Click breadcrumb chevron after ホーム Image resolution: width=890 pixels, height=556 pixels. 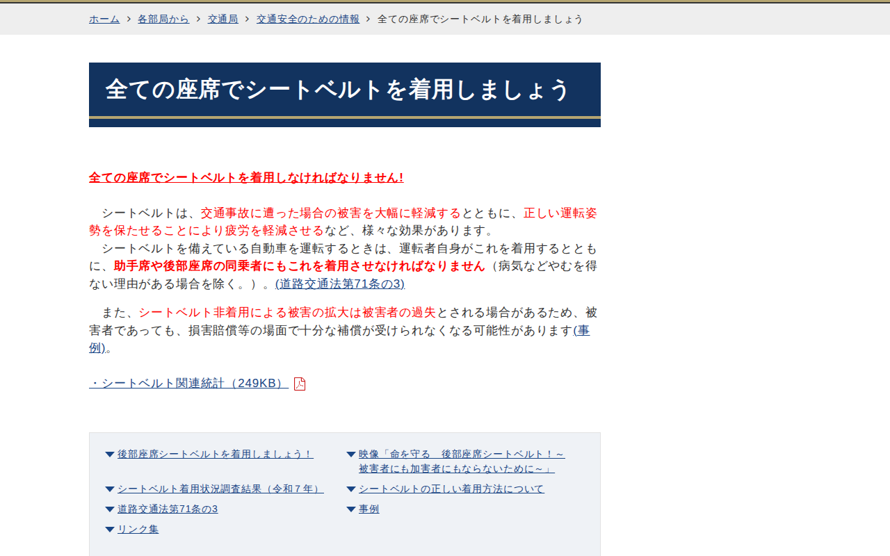tap(129, 19)
